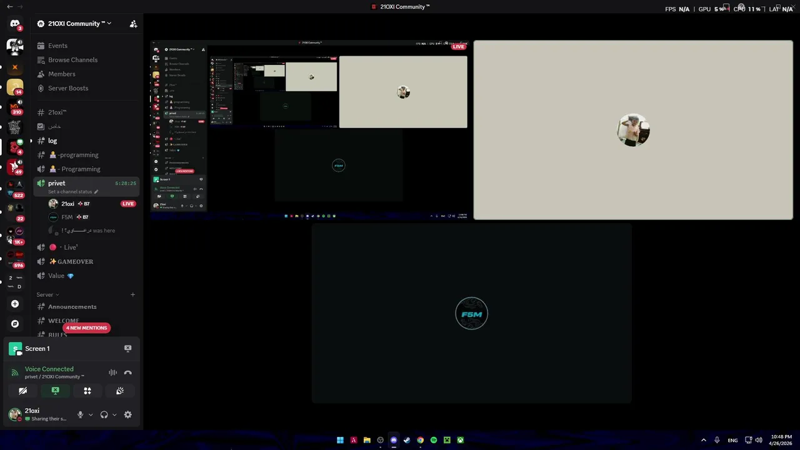Click the Add a Server plus icon
800x450 pixels.
click(x=15, y=304)
